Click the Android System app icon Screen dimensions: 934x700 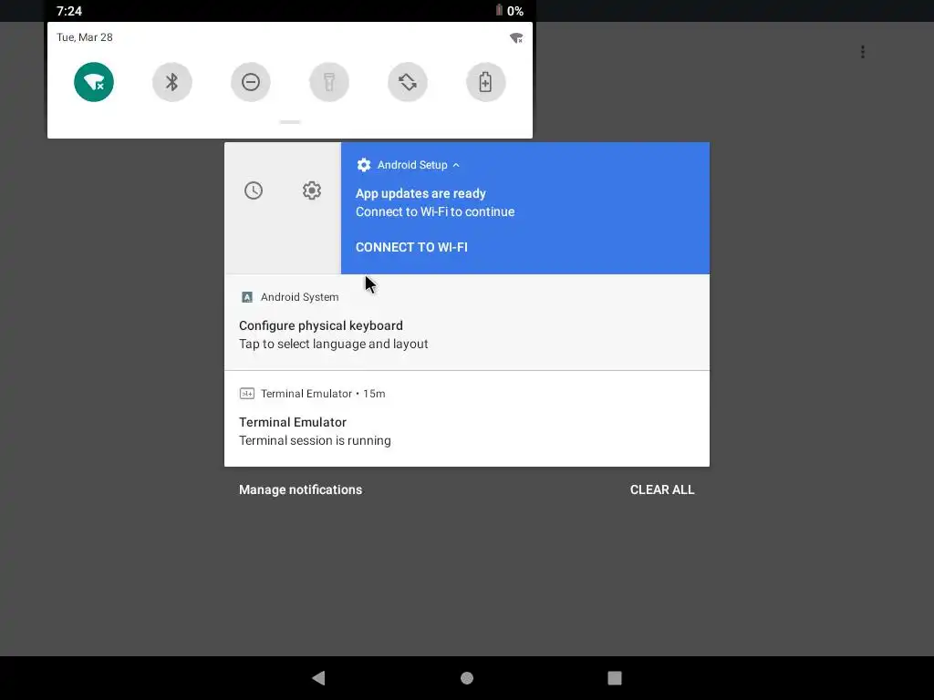pyautogui.click(x=246, y=297)
